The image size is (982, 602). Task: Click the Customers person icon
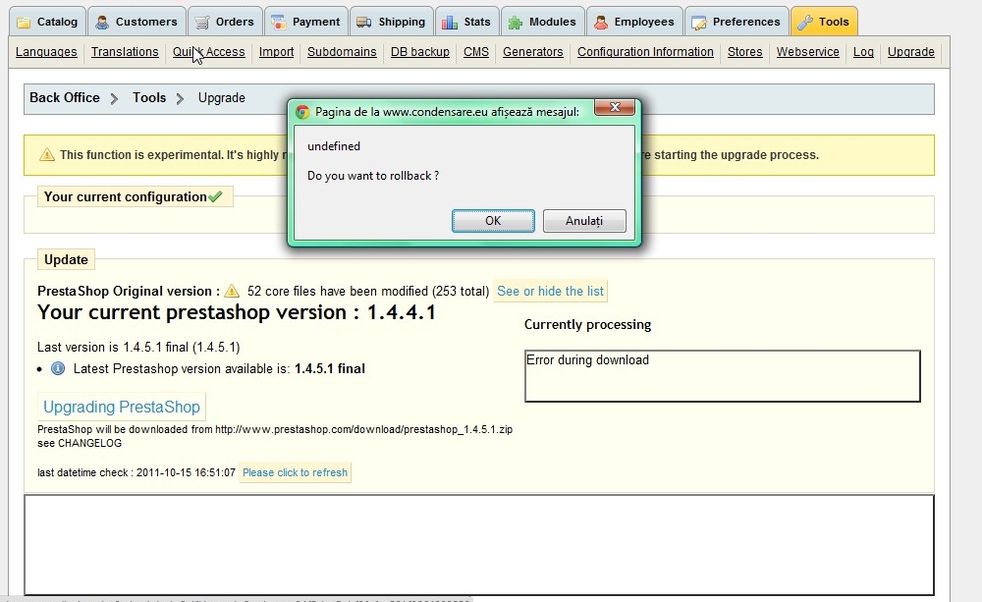[x=101, y=23]
